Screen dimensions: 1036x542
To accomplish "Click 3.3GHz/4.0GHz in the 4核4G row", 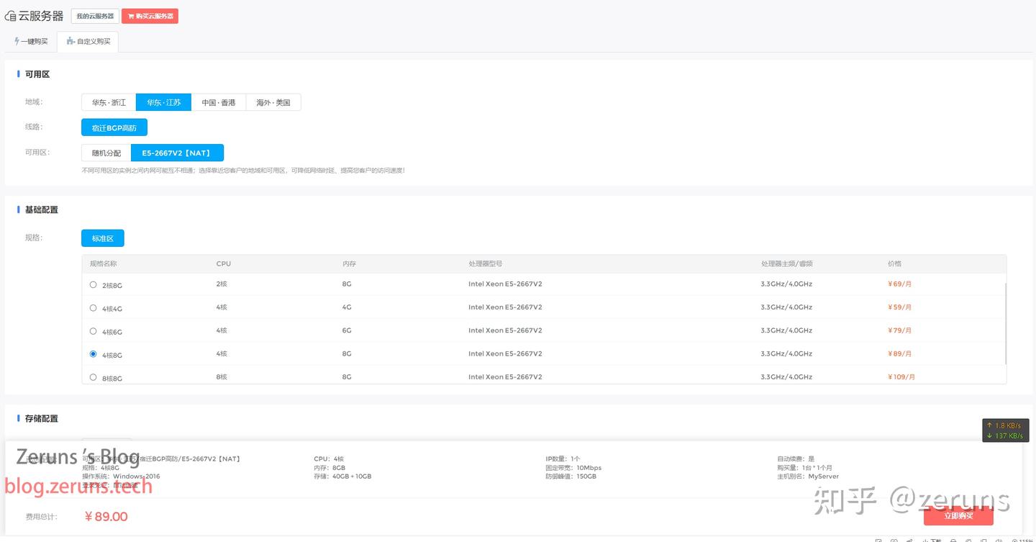I will tap(786, 307).
